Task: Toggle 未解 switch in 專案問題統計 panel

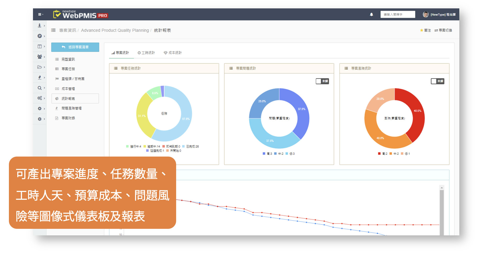Action: click(x=322, y=81)
